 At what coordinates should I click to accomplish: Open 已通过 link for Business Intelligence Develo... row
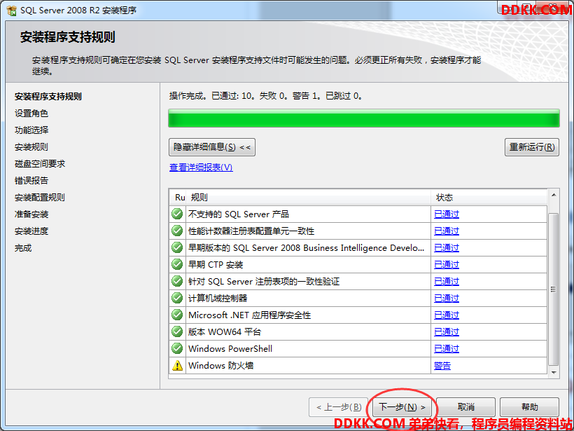(x=446, y=248)
